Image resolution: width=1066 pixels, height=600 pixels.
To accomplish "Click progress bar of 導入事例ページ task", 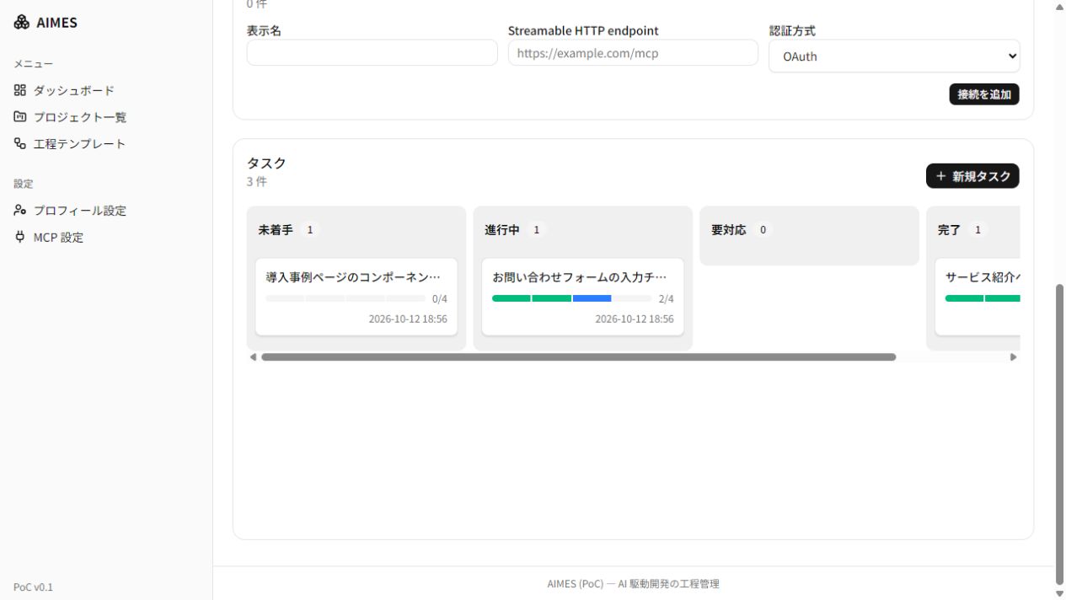I will coord(346,298).
